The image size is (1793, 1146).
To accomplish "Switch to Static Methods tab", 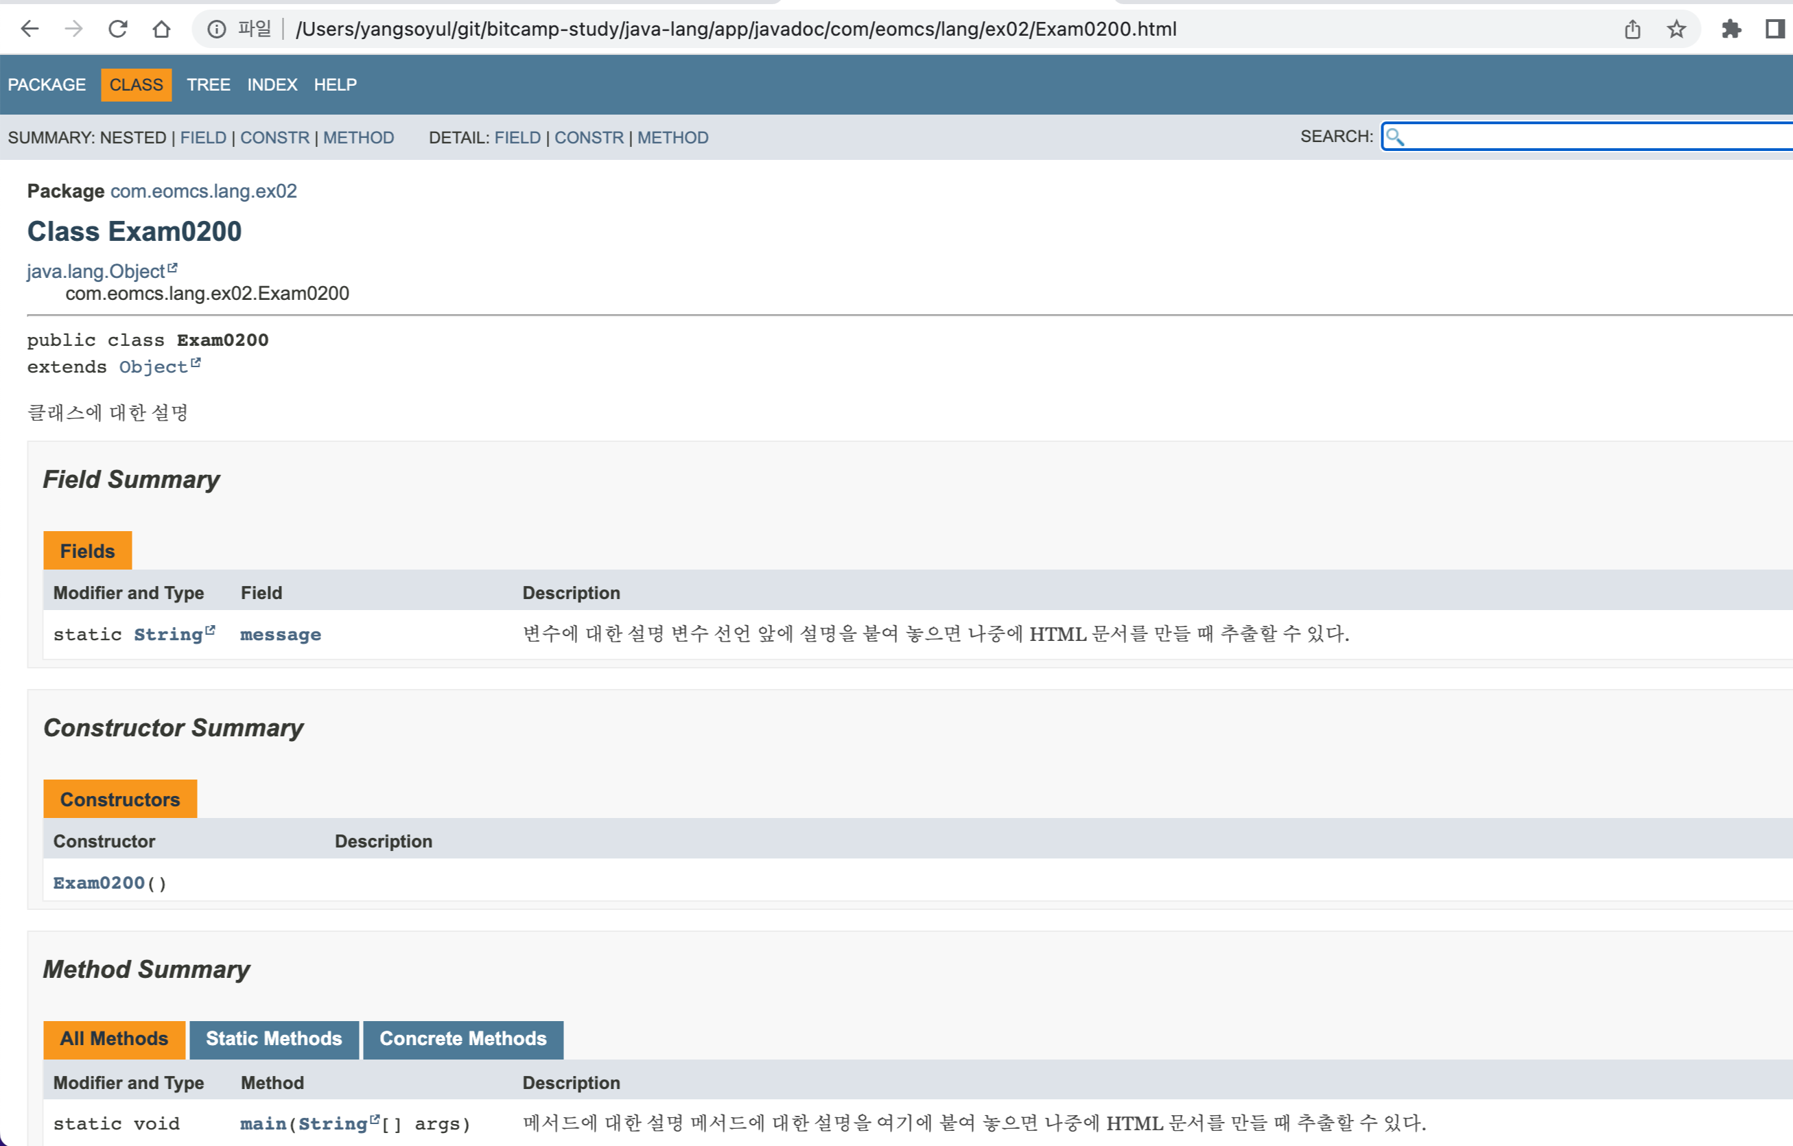I will [274, 1039].
